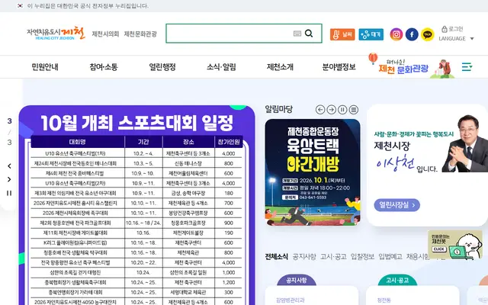
Task: Select the 전체소식 tab
Action: [276, 256]
